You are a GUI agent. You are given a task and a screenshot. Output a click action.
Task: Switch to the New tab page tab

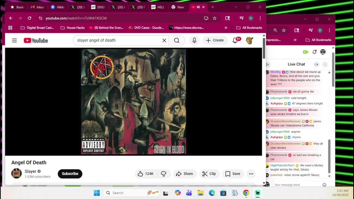(x=178, y=7)
